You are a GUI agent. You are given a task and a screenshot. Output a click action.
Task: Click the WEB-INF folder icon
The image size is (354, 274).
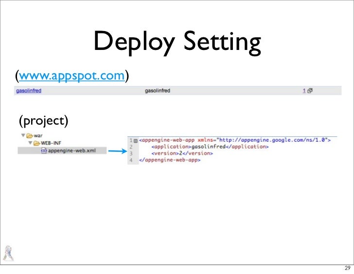(36, 143)
